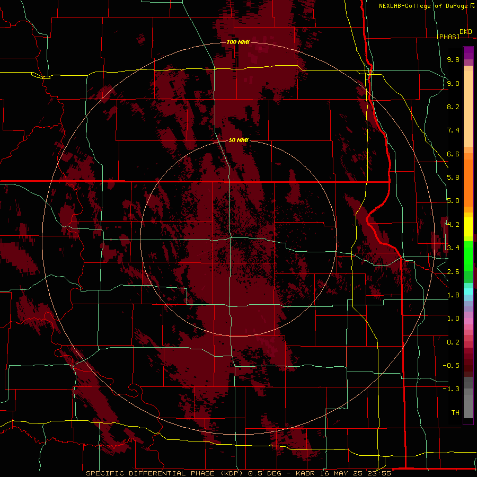The image size is (477, 477).
Task: Click the 9.0 value on the scale
Action: (453, 83)
